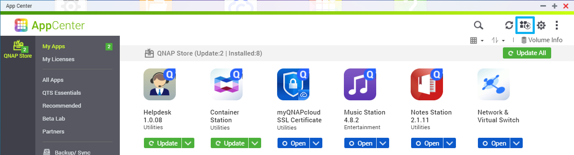
Task: Click the Update All button
Action: tap(527, 53)
